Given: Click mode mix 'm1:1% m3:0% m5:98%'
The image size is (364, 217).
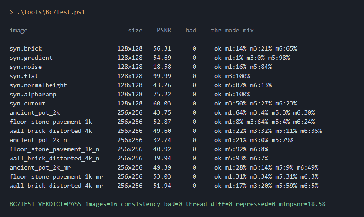Looking at the screenshot, I should pos(257,58).
